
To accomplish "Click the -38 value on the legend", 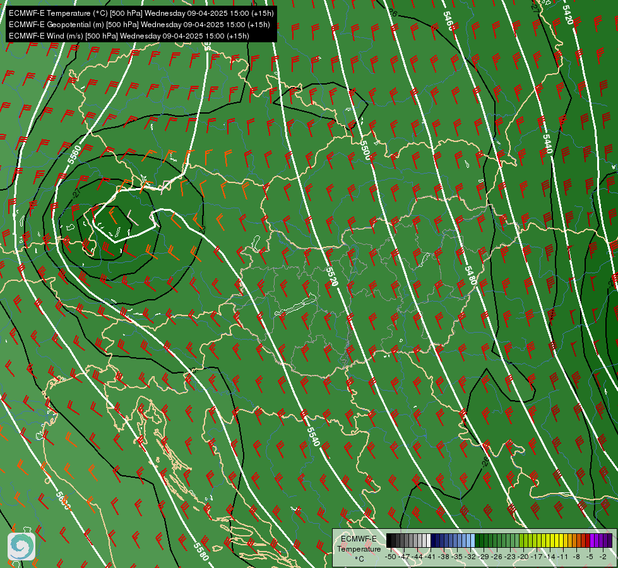I will coord(444,557).
